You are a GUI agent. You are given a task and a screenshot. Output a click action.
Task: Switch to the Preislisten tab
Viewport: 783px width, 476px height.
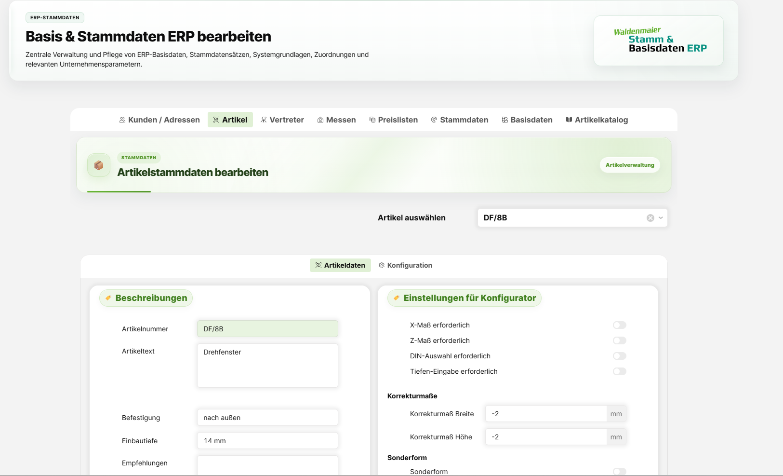(x=394, y=120)
